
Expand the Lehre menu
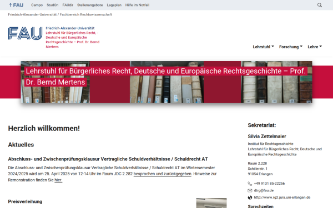tap(315, 47)
